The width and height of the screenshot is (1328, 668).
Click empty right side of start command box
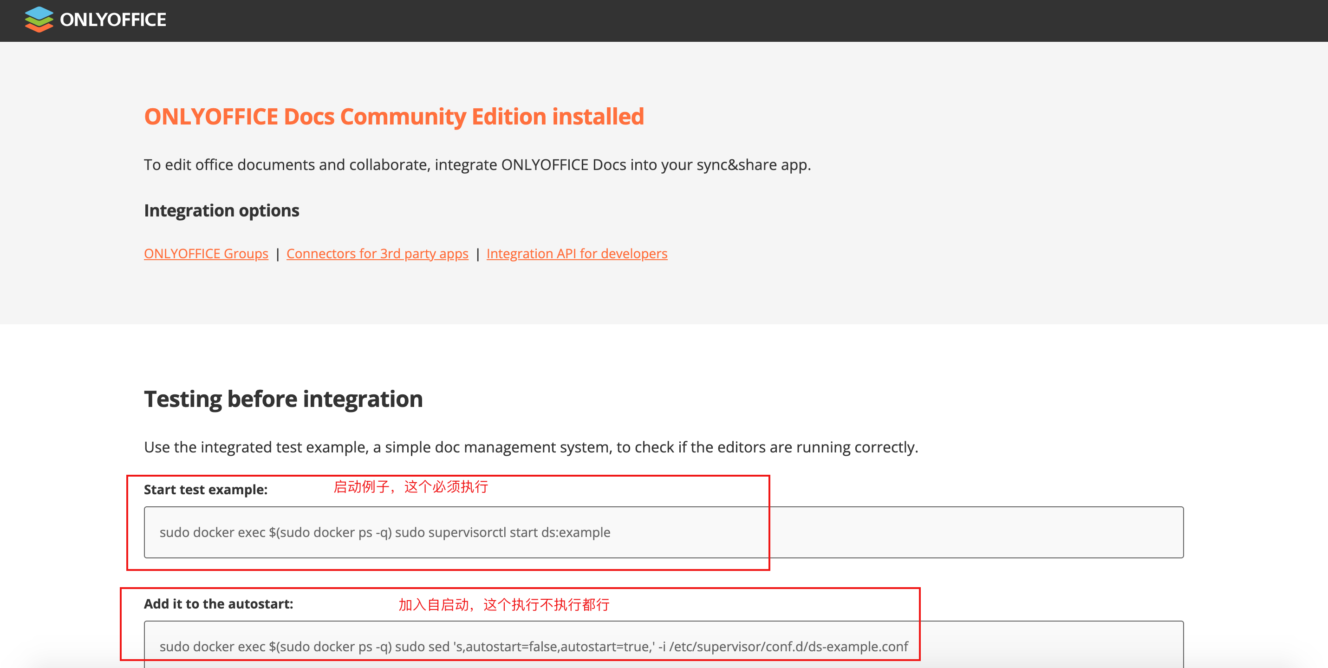pos(979,532)
